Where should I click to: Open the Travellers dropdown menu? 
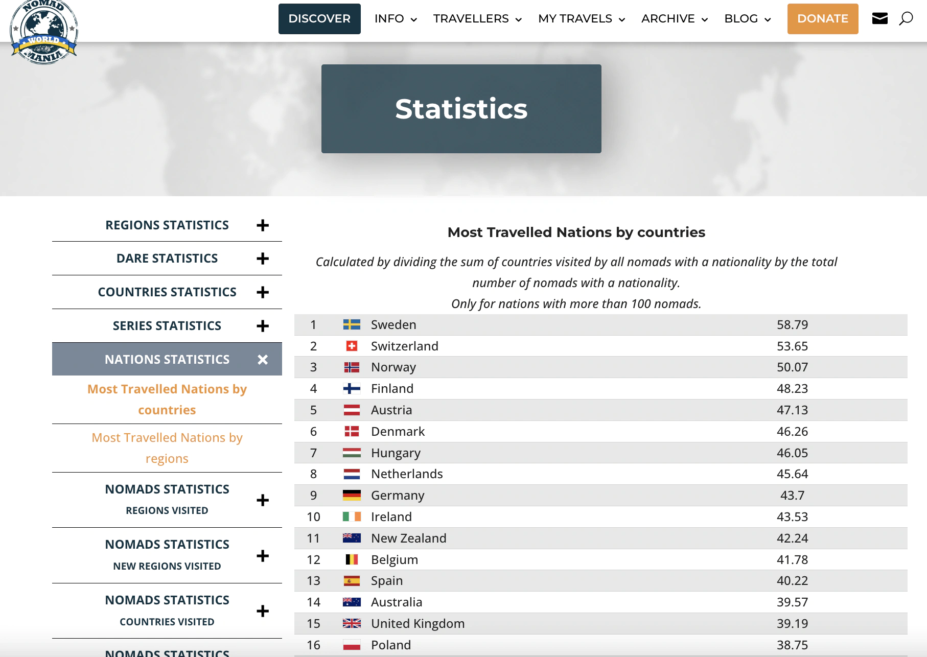point(477,19)
